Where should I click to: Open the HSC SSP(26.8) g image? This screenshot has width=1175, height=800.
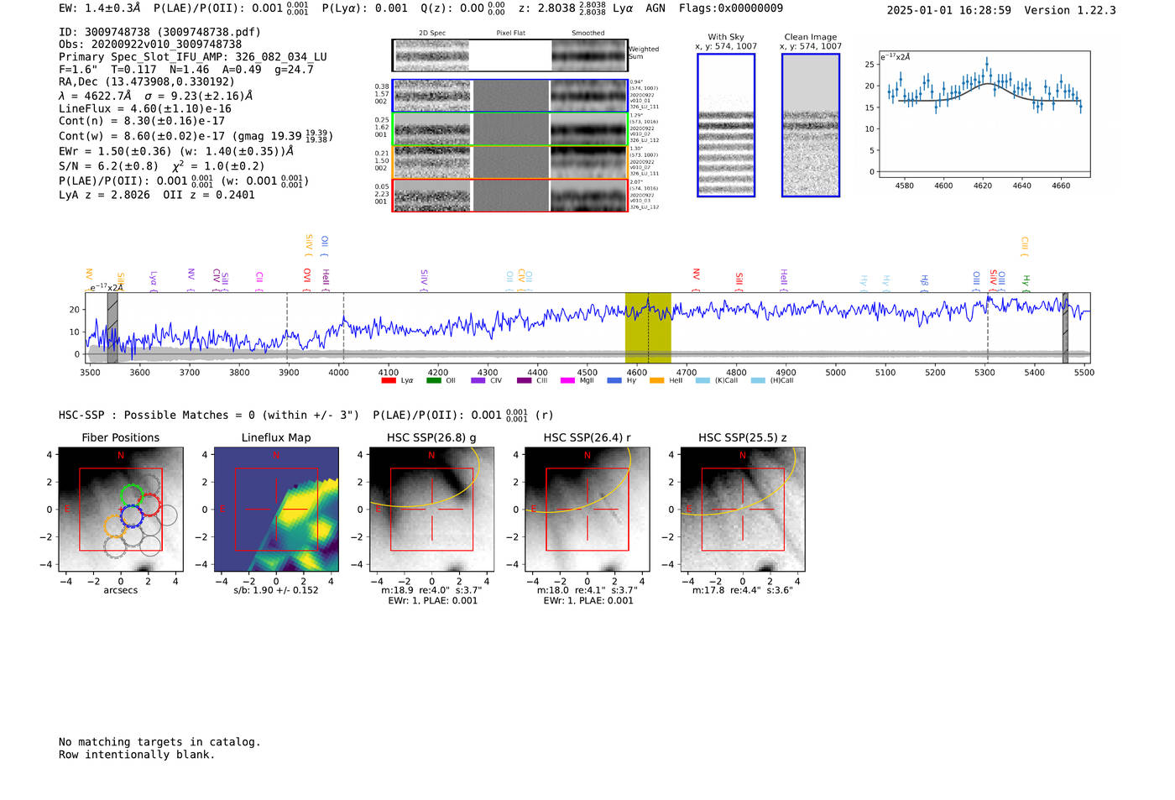[431, 510]
